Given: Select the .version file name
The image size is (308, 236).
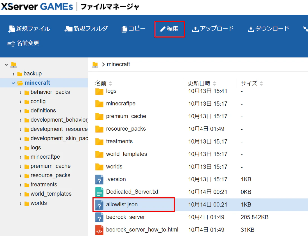Looking at the screenshot, I should 116,179.
